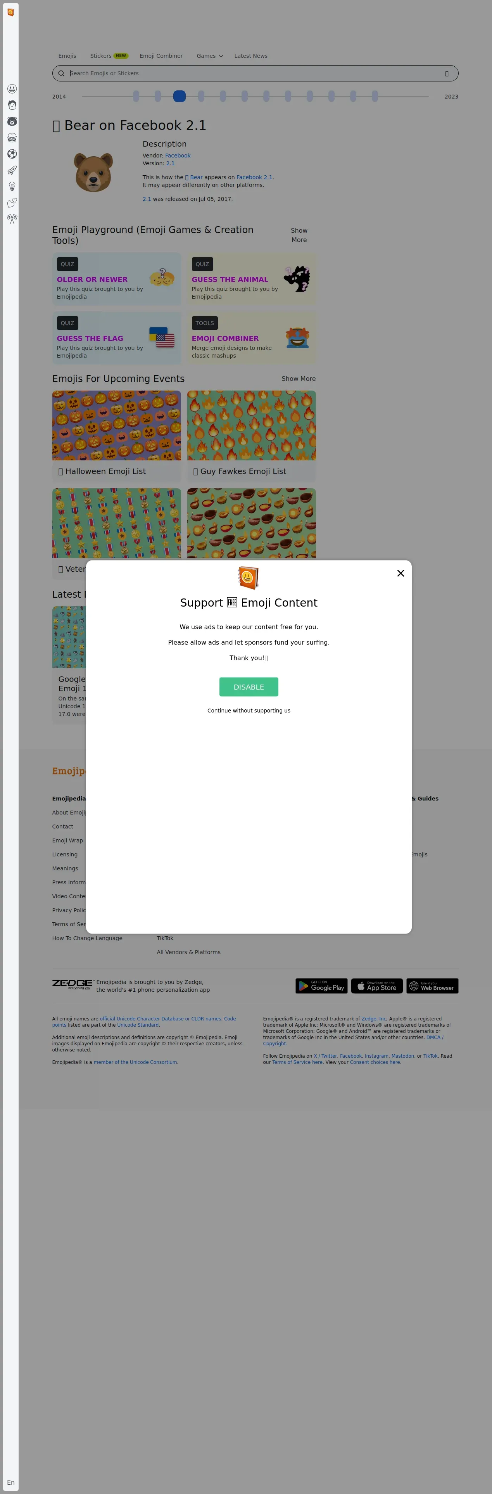
Task: Click the Google Play download badge
Action: coord(321,986)
